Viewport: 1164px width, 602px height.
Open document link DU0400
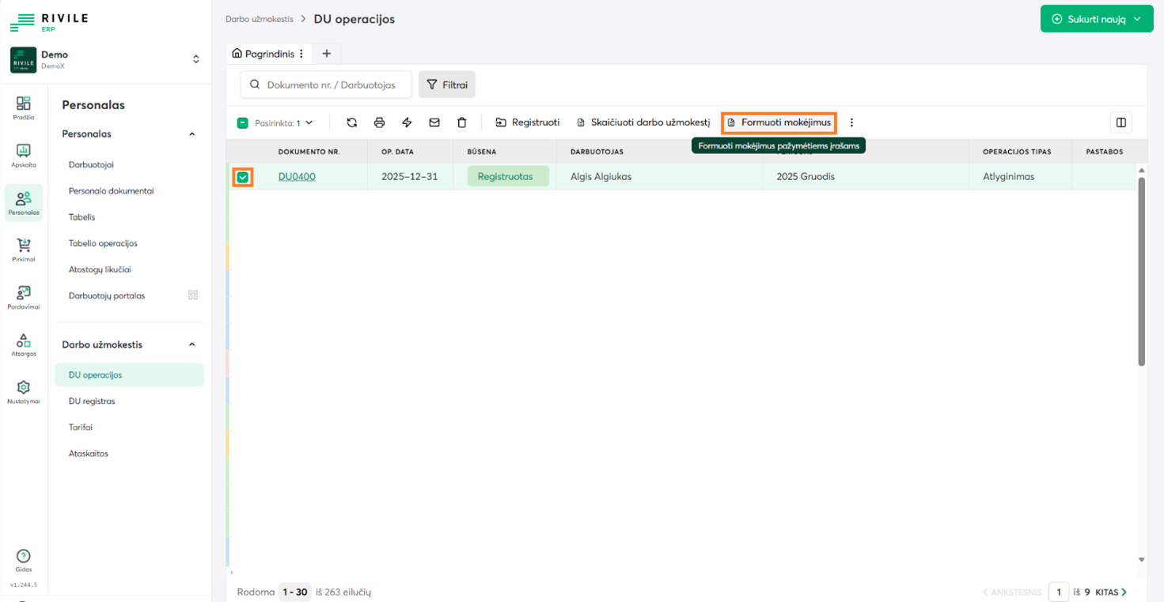[x=297, y=177]
